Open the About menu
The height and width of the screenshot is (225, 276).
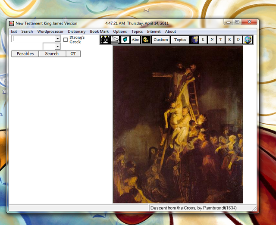click(170, 31)
